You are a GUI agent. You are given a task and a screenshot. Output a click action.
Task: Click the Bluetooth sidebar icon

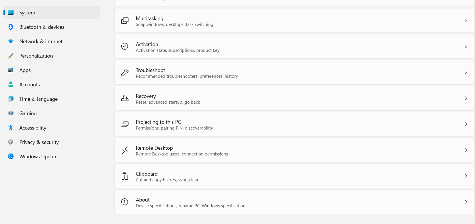[x=11, y=27]
